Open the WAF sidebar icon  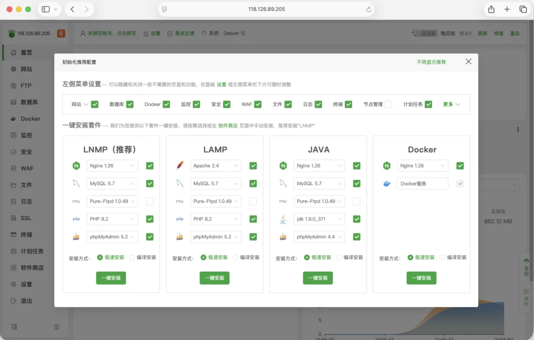click(14, 168)
